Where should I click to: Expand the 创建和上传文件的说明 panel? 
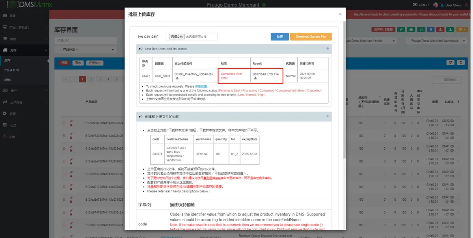tap(328, 116)
